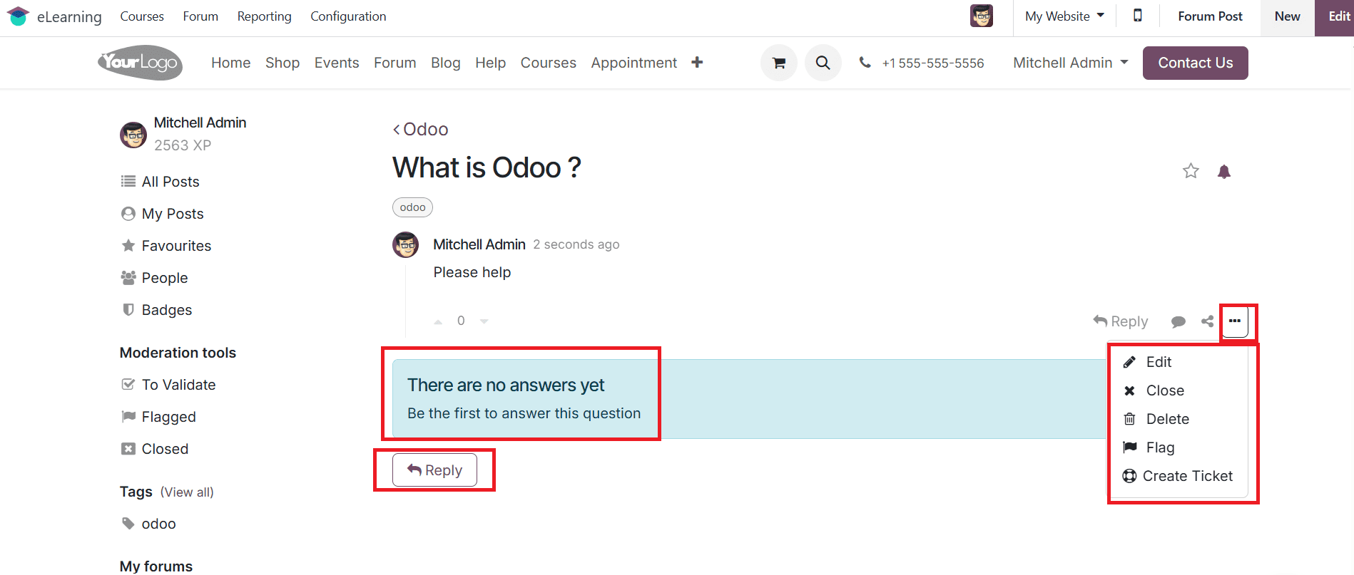Expand the My Website dropdown
Image resolution: width=1354 pixels, height=575 pixels.
point(1064,16)
